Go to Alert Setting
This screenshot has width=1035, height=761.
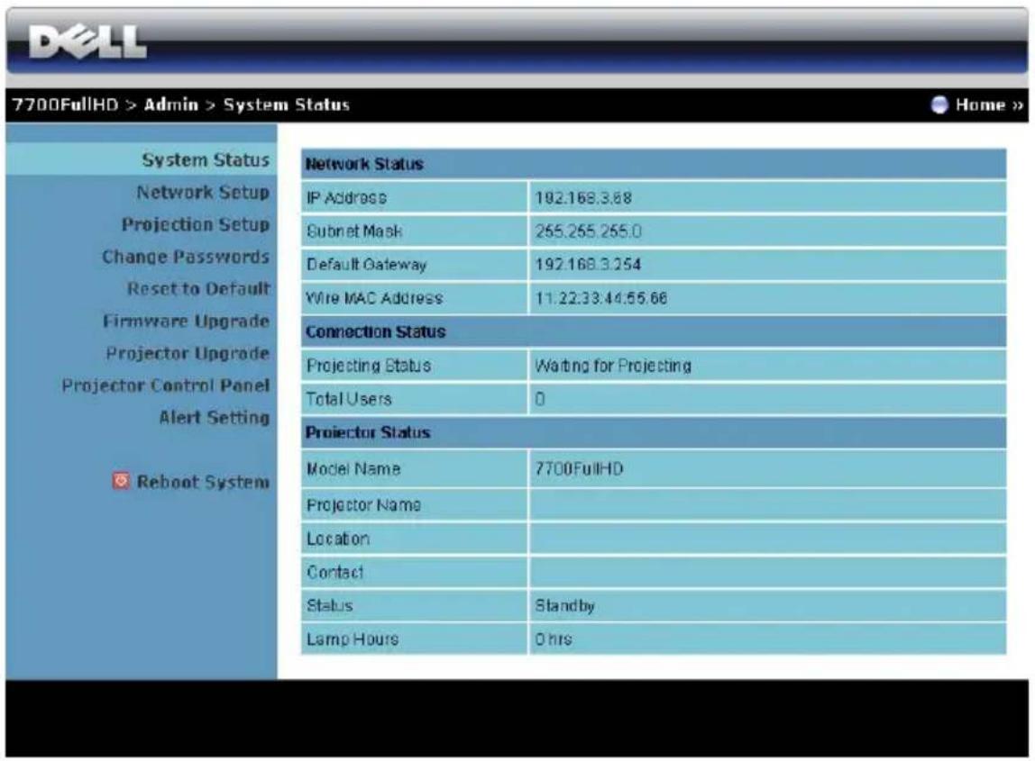(x=215, y=418)
